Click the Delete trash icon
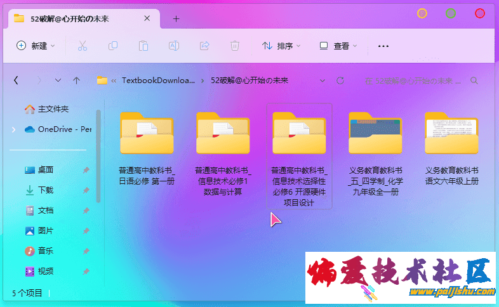This screenshot has width=499, height=307. click(235, 46)
